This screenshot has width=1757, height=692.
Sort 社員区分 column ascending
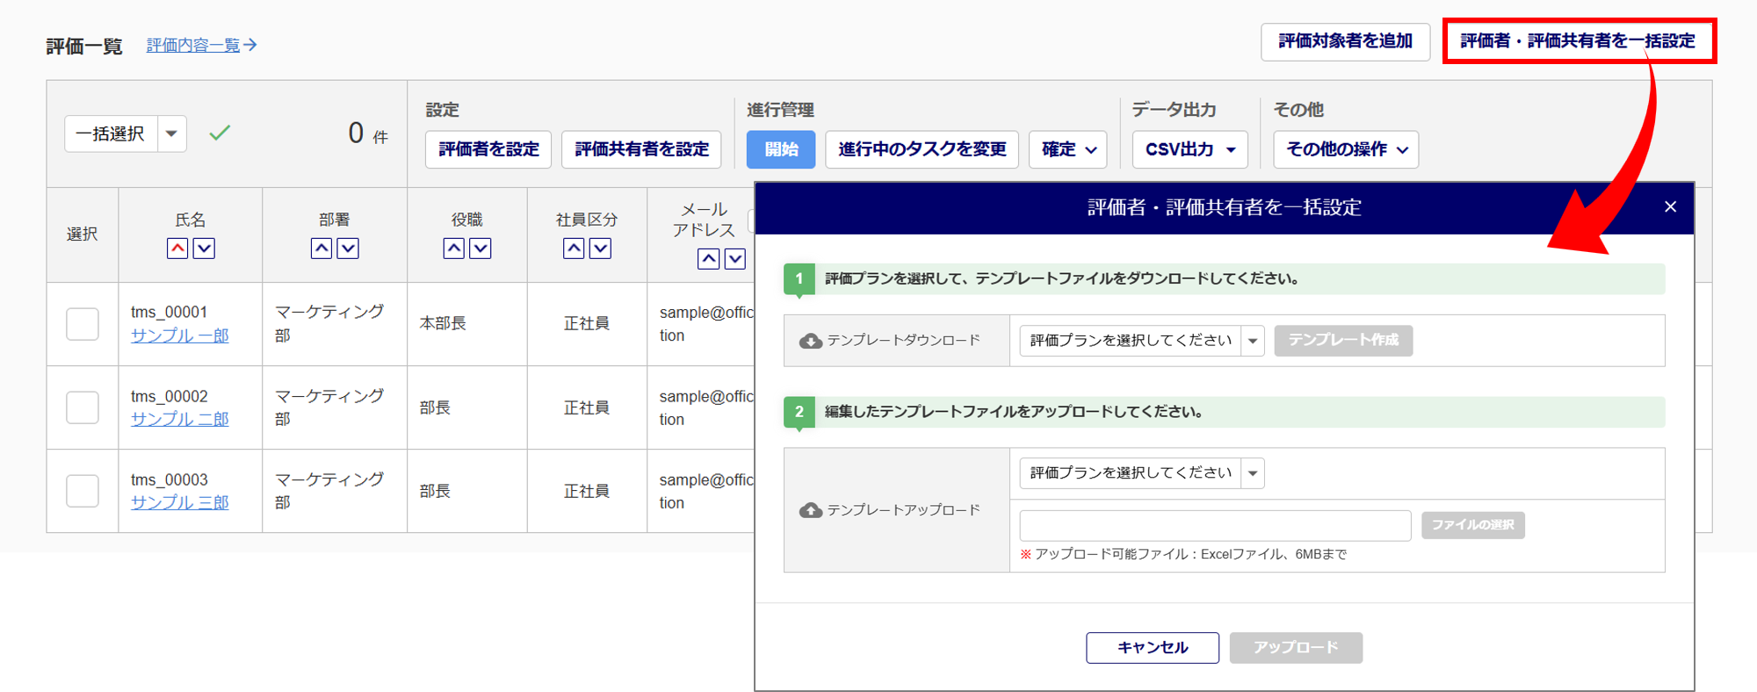pos(574,249)
